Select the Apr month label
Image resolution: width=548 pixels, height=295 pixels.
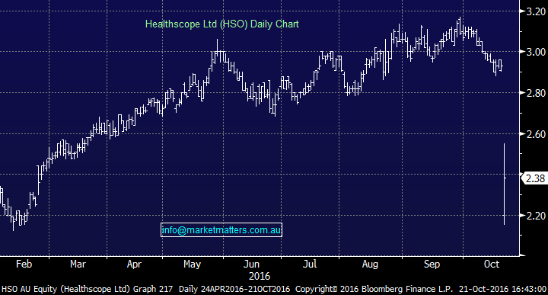tap(134, 265)
